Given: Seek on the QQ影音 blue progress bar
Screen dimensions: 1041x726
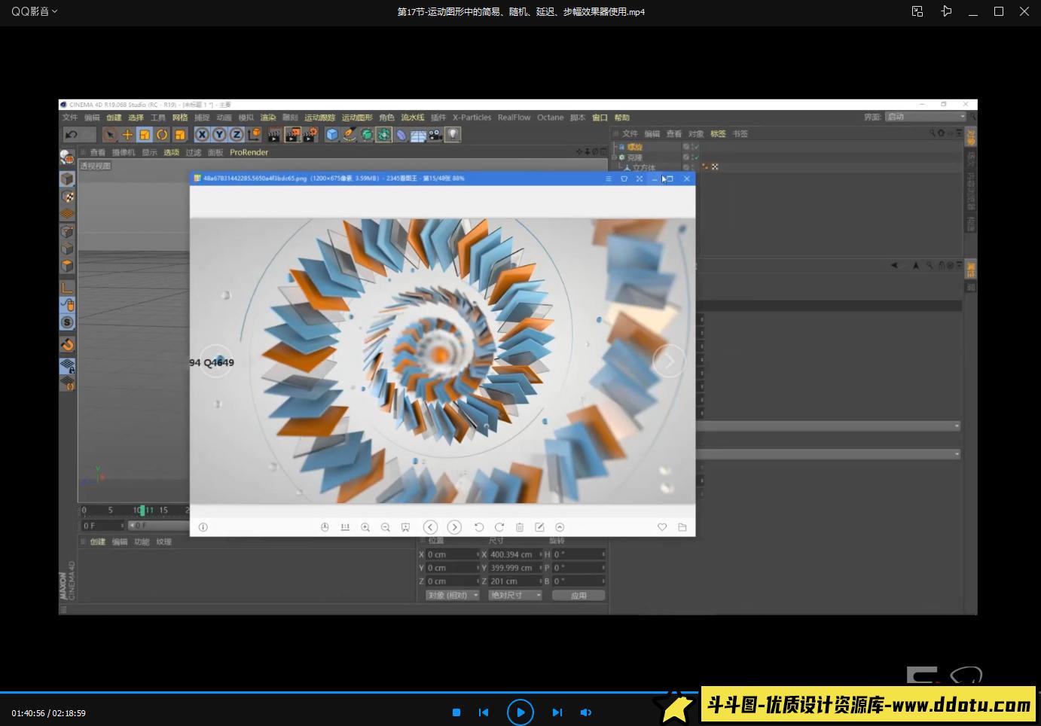Looking at the screenshot, I should pyautogui.click(x=350, y=692).
